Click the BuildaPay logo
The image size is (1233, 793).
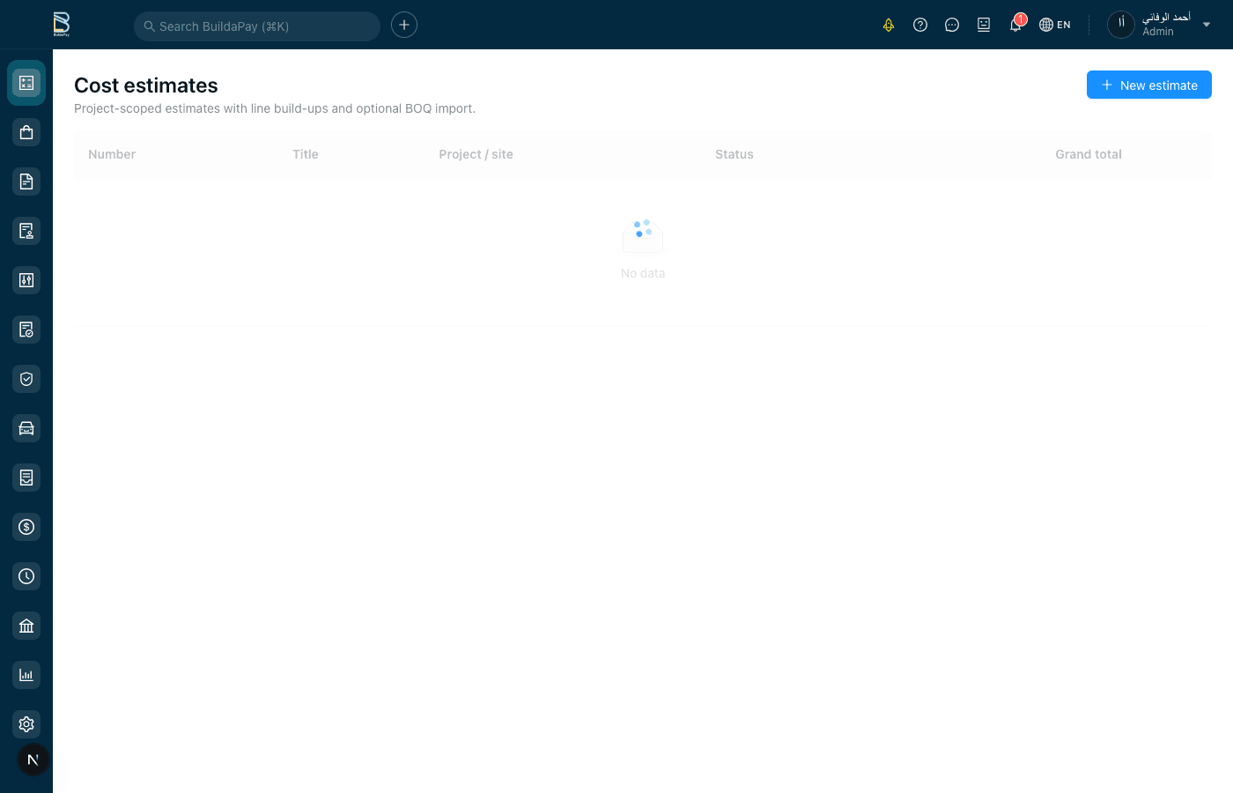pyautogui.click(x=62, y=24)
